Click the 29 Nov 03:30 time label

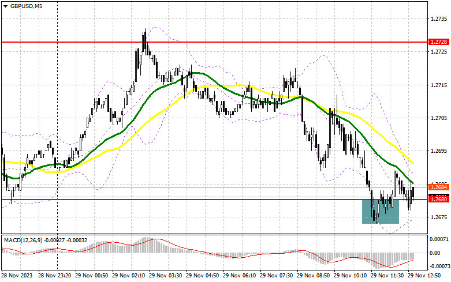pos(165,276)
